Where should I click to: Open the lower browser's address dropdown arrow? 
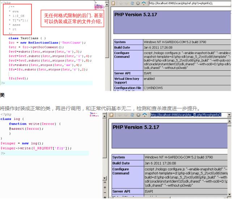click(229, 115)
